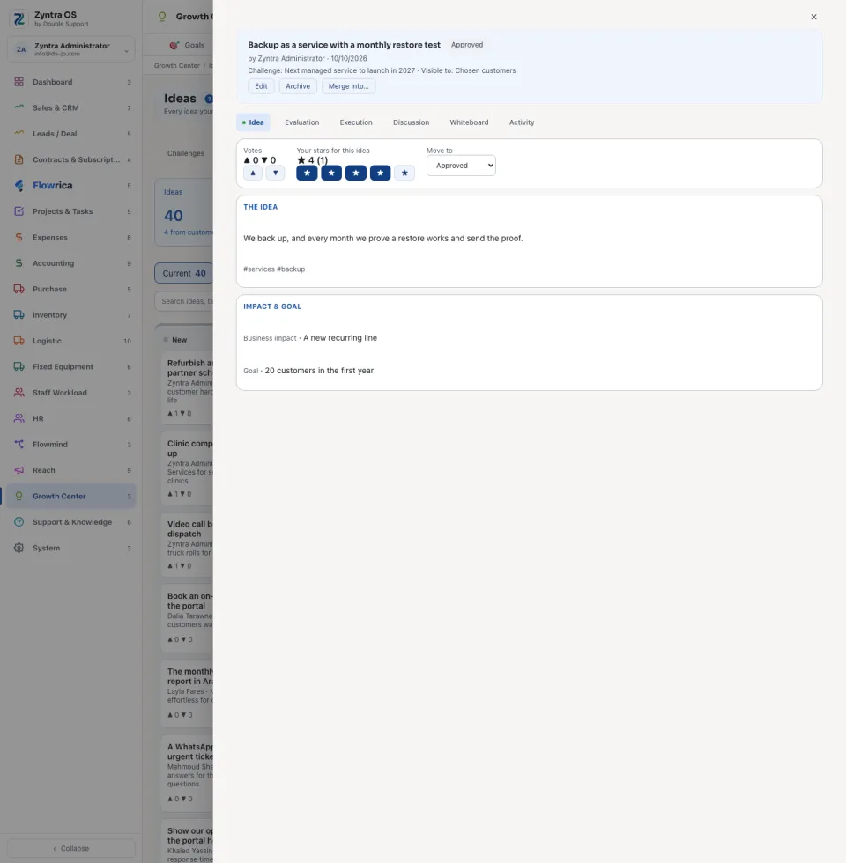Open Sales & CRM icon in sidebar
This screenshot has width=846, height=863.
[x=19, y=107]
